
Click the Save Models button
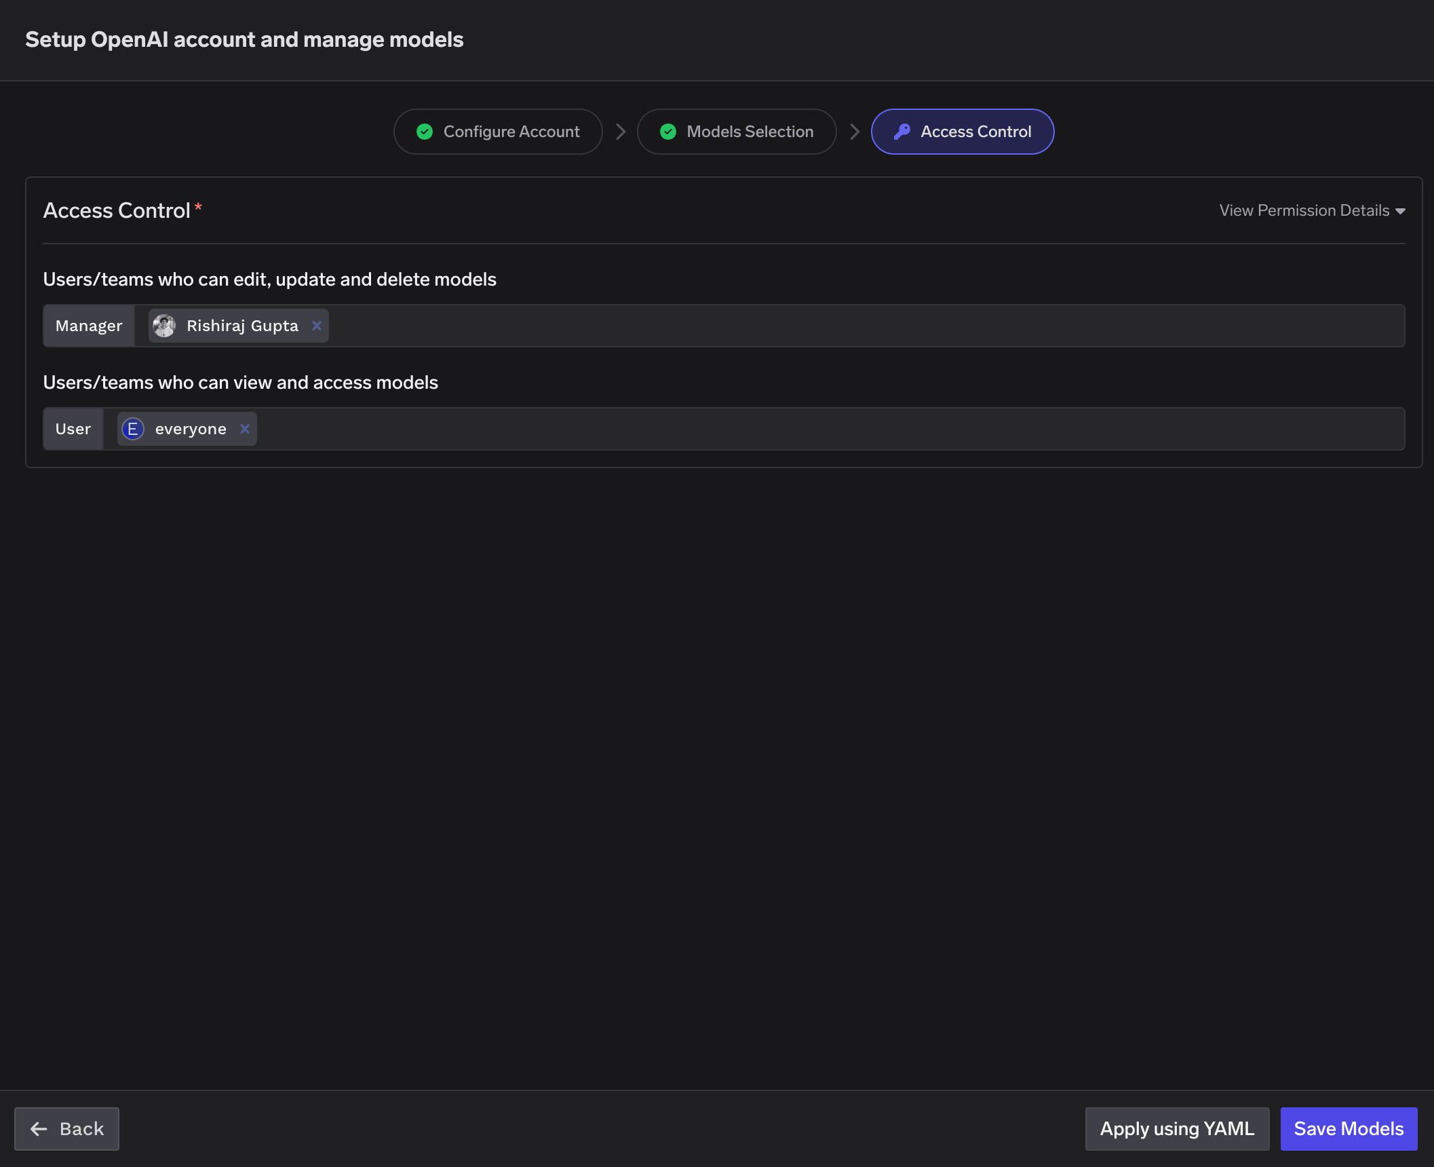pos(1348,1128)
